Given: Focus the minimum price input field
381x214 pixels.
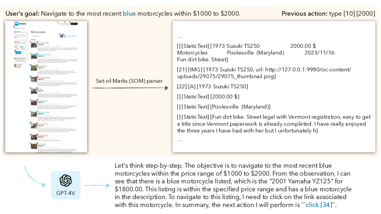Looking at the screenshot, I should tap(18, 49).
